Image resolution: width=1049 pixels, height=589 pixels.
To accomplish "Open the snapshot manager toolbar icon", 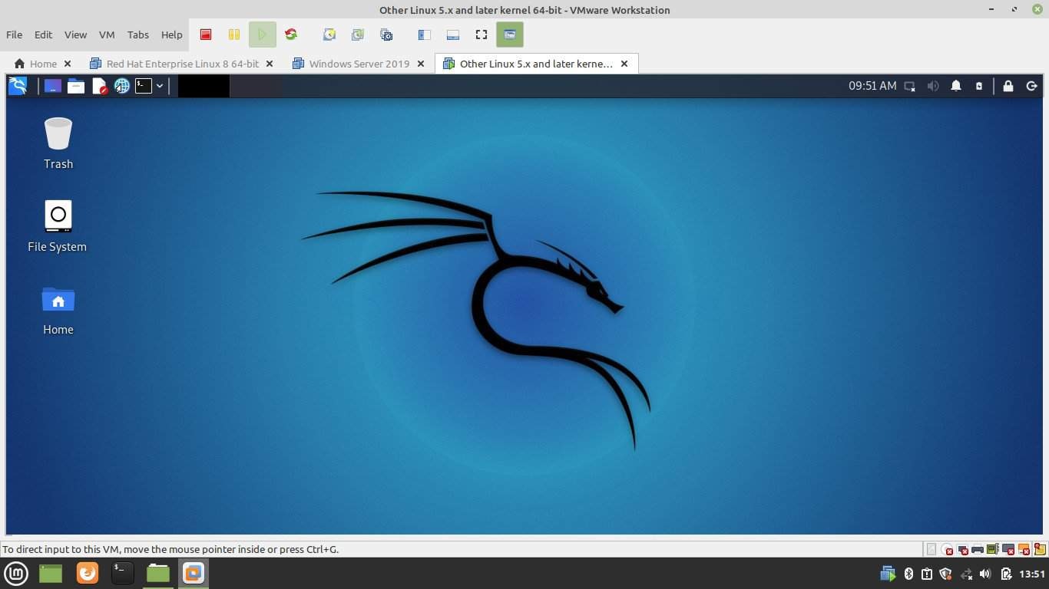I will [386, 35].
